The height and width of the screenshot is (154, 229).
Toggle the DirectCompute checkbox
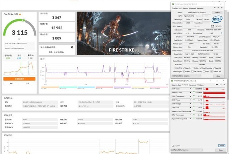(201, 68)
